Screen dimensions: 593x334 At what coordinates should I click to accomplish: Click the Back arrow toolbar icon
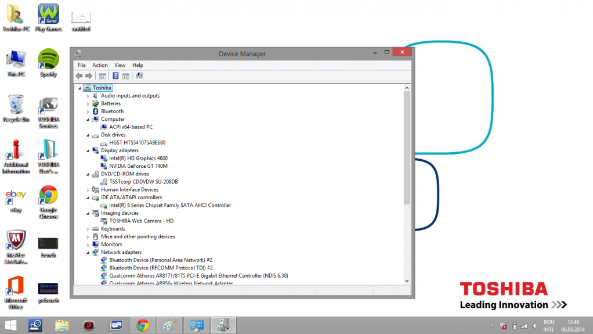[x=79, y=76]
